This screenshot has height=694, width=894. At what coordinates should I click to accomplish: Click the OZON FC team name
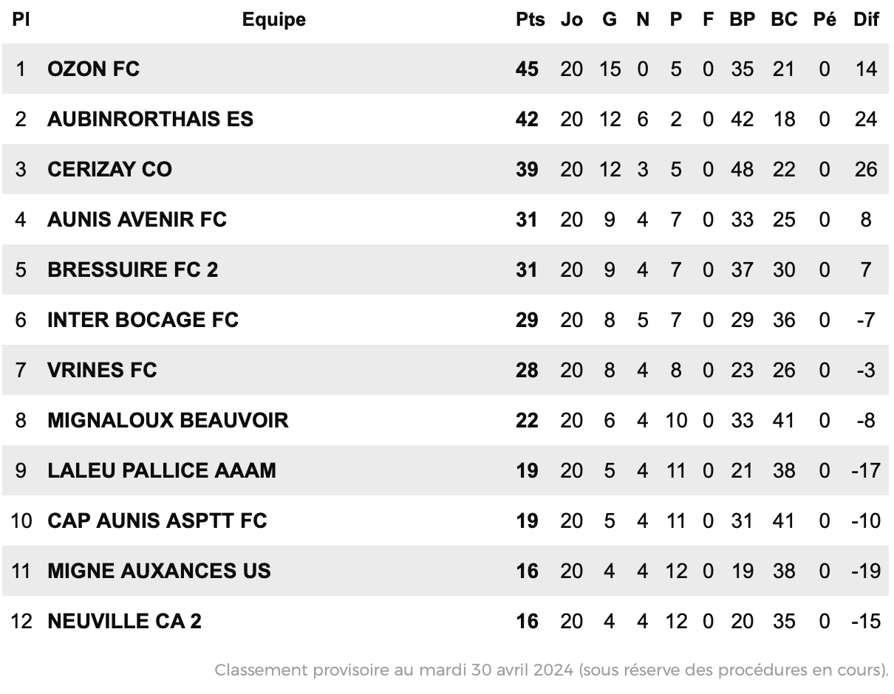[93, 69]
